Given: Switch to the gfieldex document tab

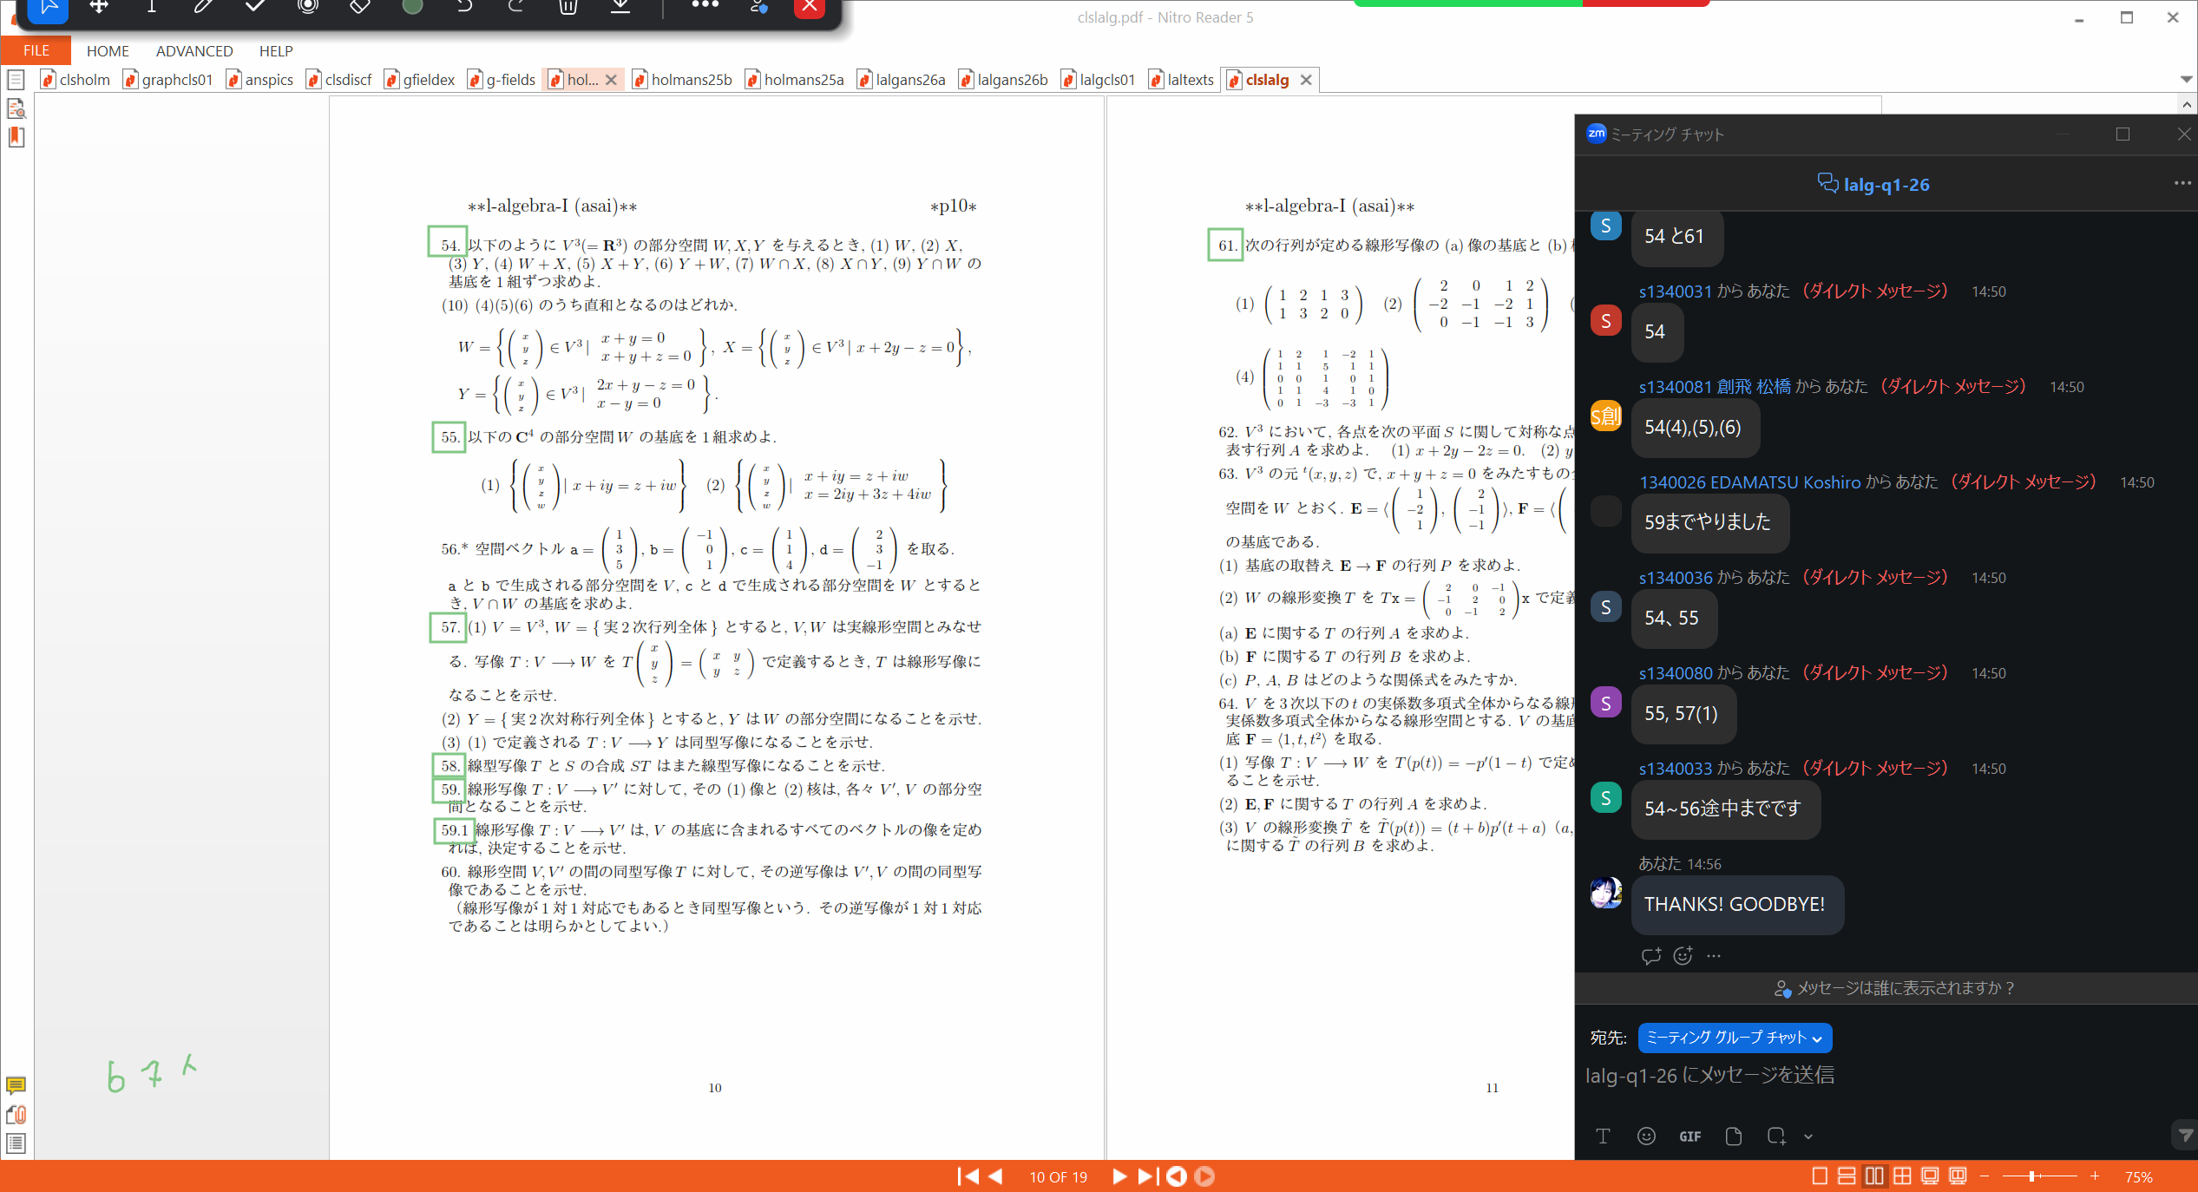Looking at the screenshot, I should pos(420,80).
